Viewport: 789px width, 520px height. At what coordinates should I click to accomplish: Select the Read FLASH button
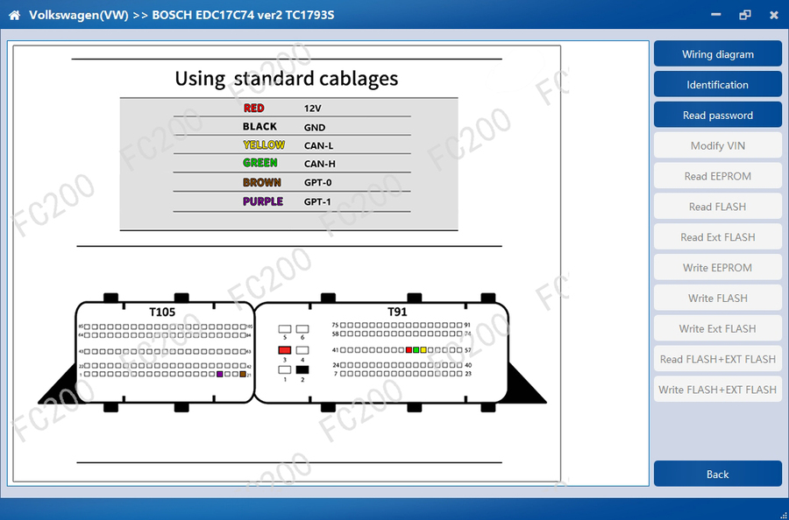pyautogui.click(x=717, y=207)
